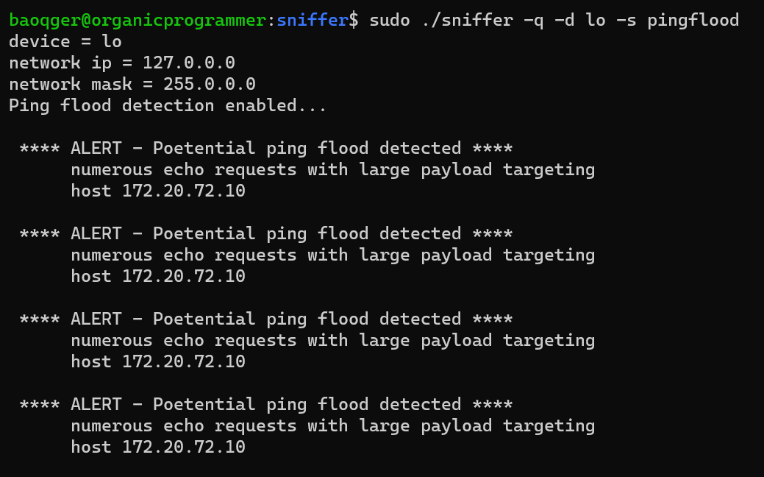Click the ./sniffer executable in command
This screenshot has height=477, width=764.
[x=467, y=20]
